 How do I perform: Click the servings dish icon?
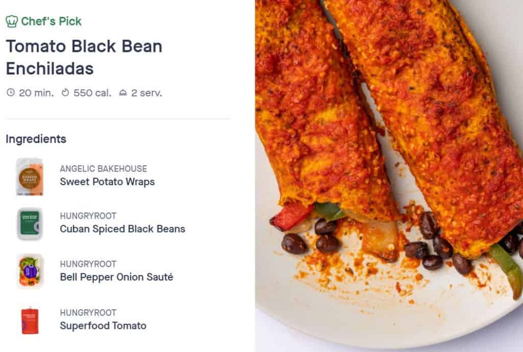point(123,92)
